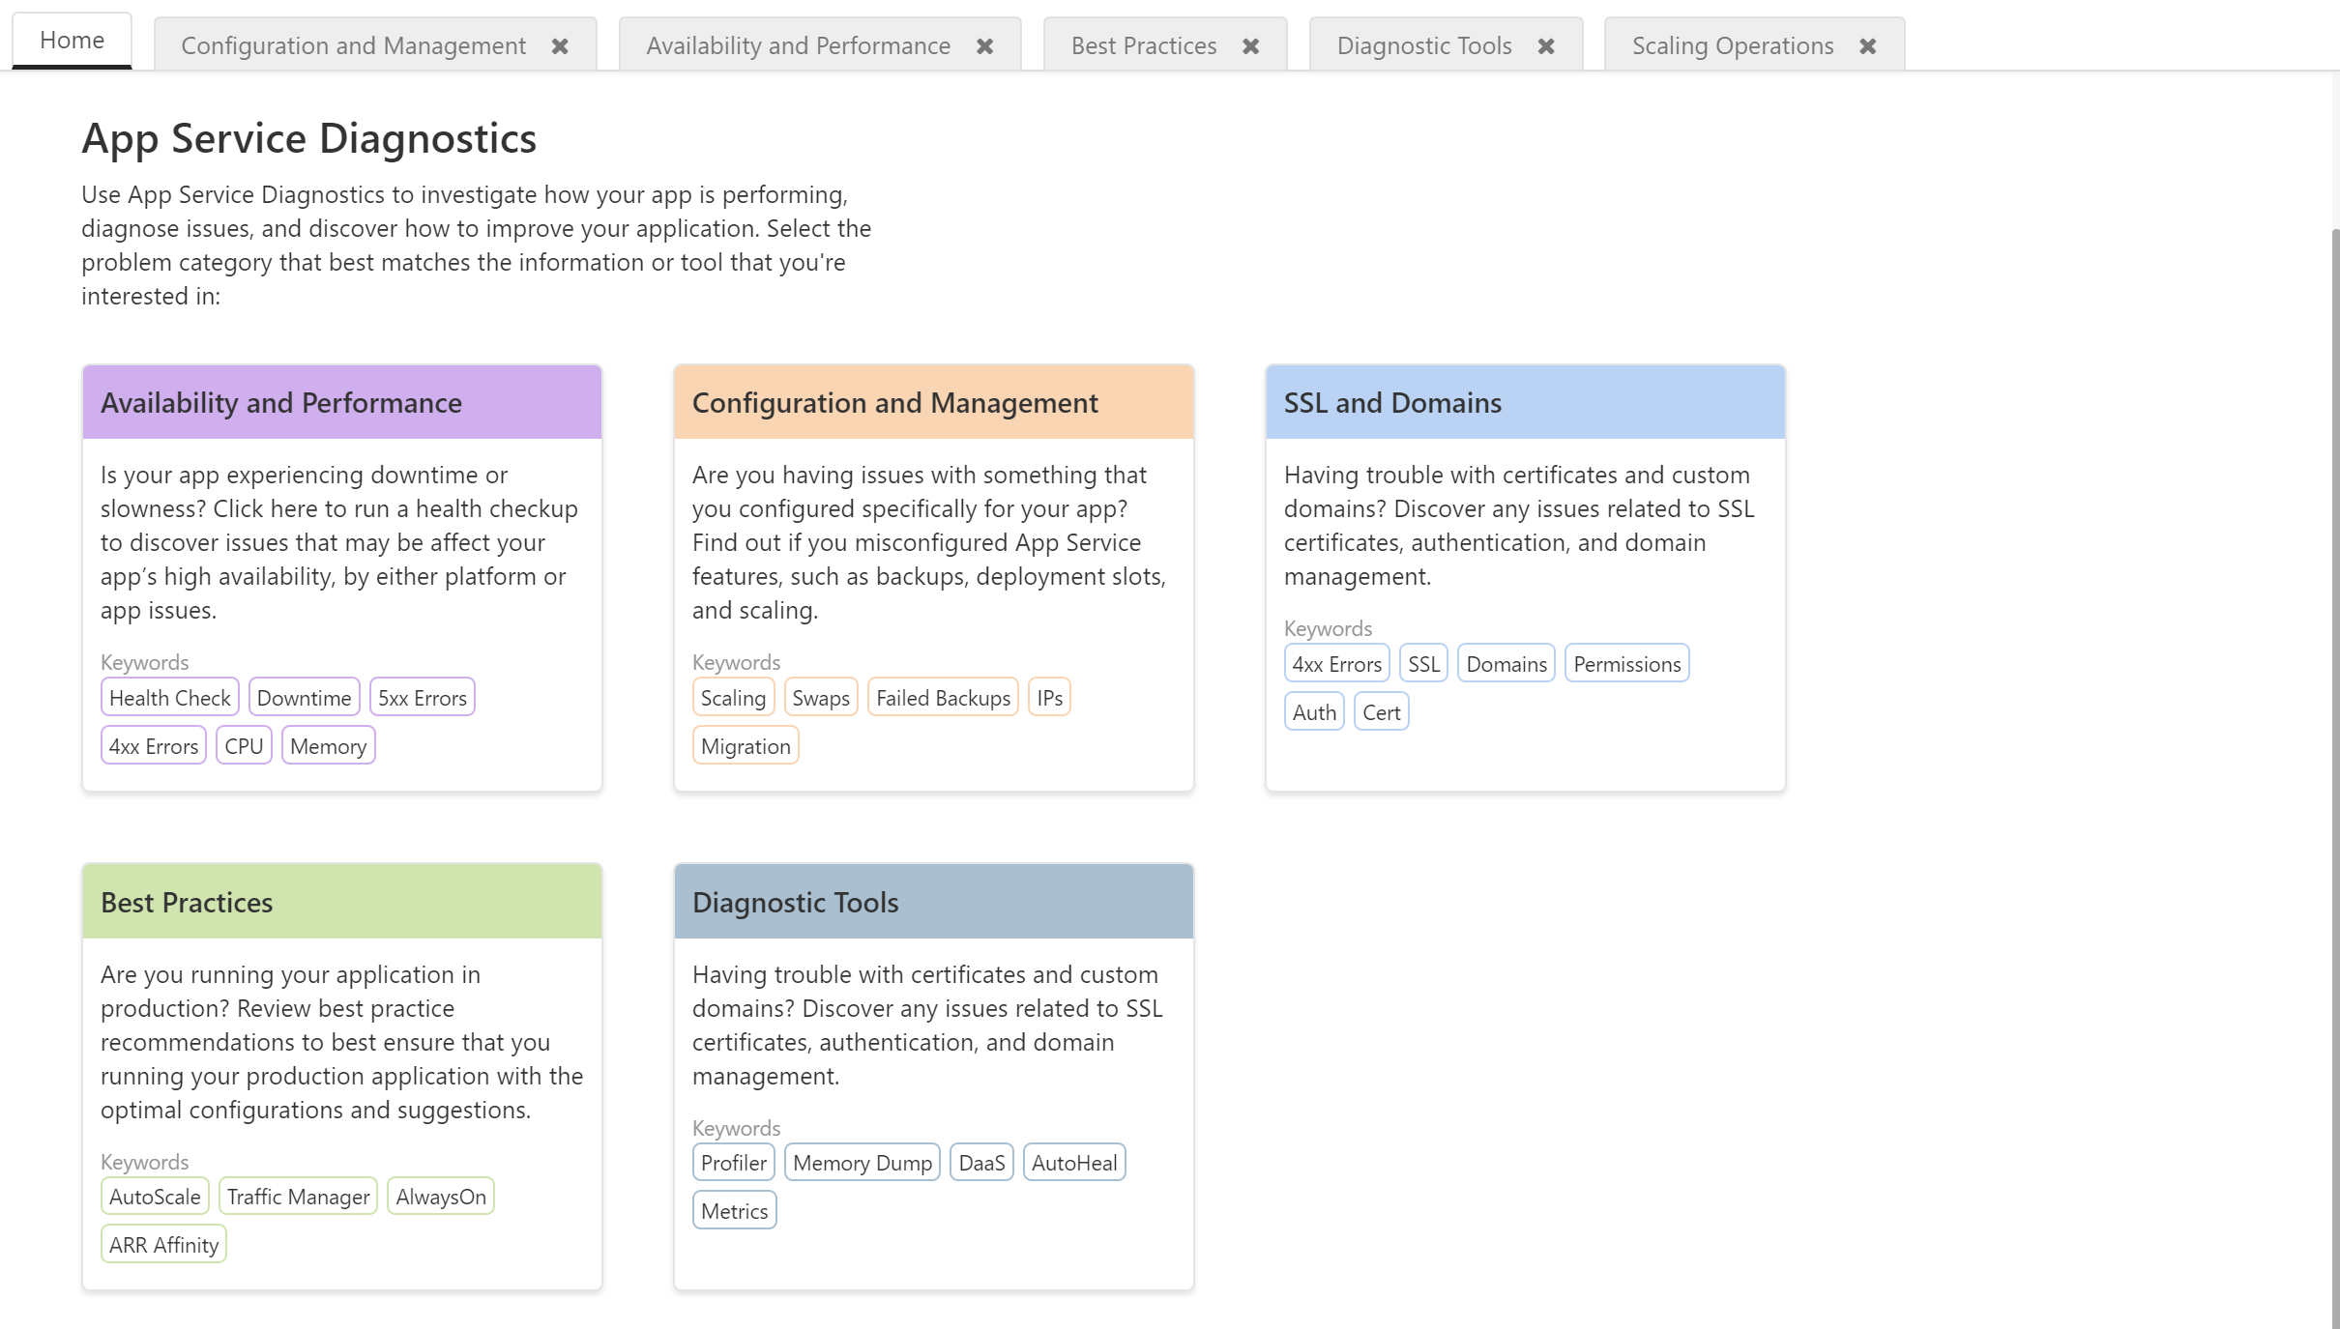
Task: Open the Availability and Performance category card header
Action: point(342,403)
